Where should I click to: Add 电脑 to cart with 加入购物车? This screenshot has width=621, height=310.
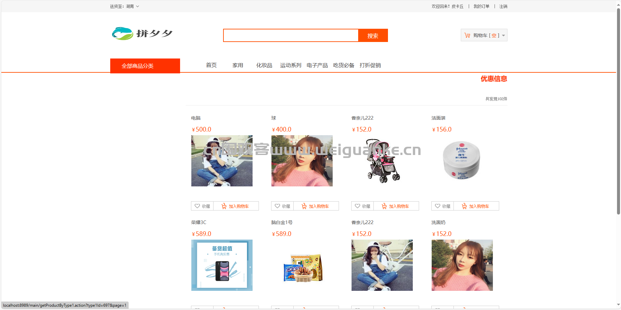(236, 206)
